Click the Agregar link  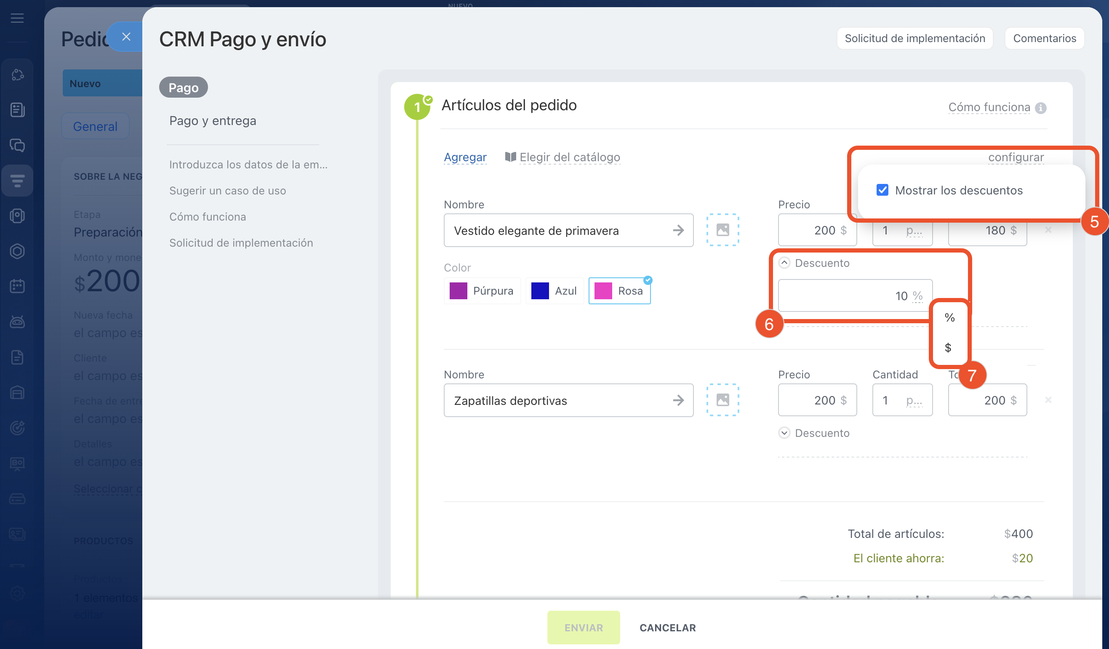pyautogui.click(x=465, y=157)
